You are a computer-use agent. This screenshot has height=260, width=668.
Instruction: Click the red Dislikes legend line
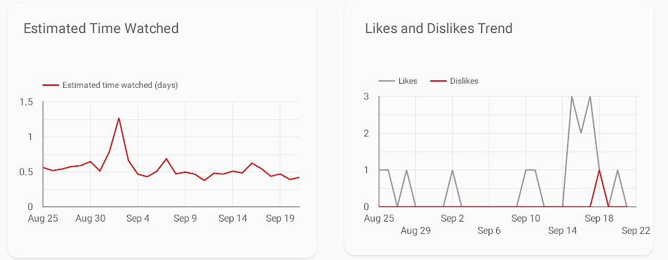tap(438, 81)
